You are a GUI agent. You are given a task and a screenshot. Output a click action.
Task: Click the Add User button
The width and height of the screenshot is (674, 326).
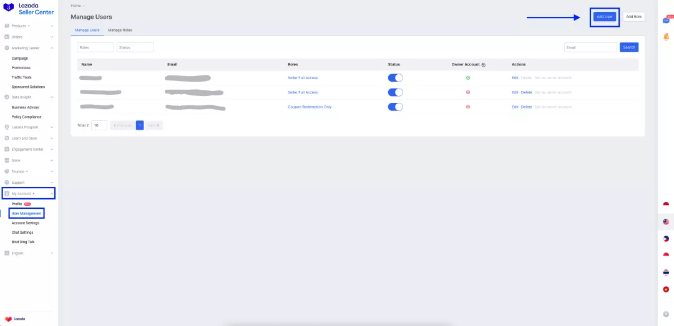pos(605,16)
